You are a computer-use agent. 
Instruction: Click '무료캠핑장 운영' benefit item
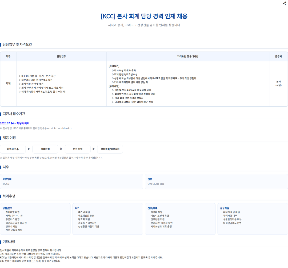tap(86, 216)
